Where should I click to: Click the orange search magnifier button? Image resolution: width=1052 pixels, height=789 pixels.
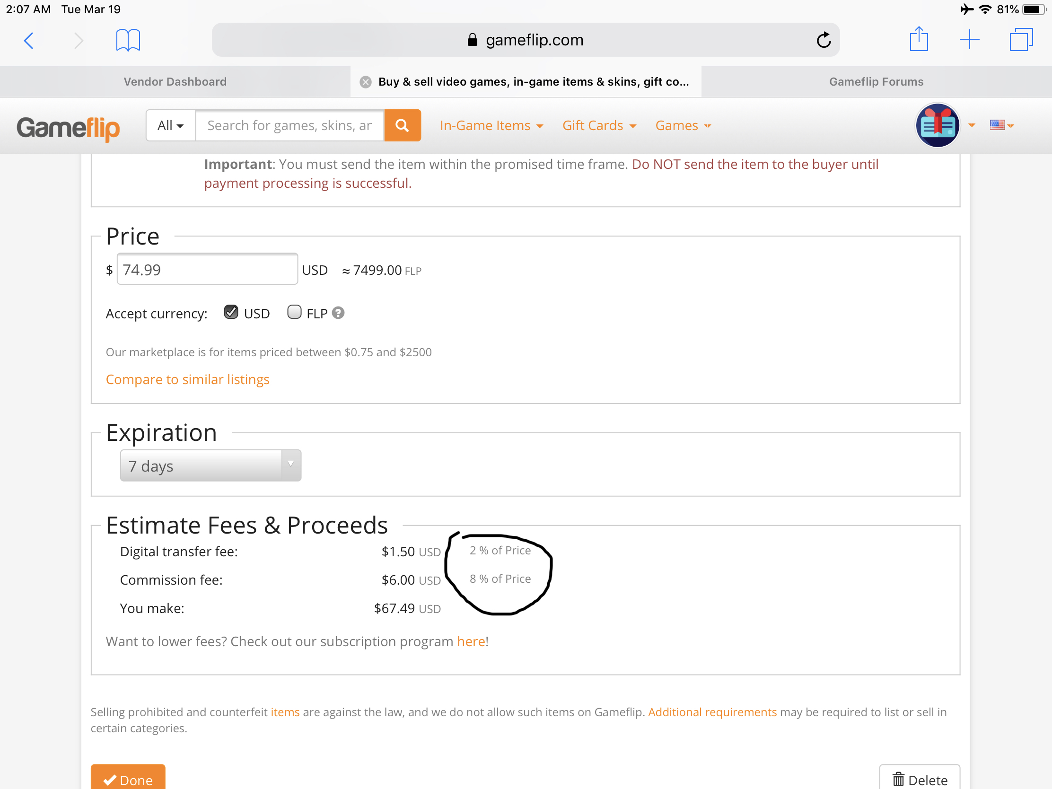tap(403, 125)
